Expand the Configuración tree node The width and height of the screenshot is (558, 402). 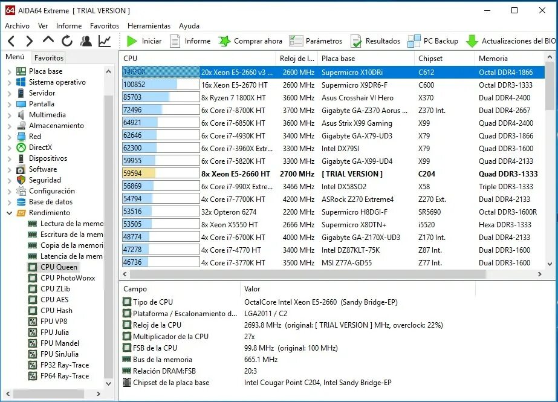pos(9,191)
